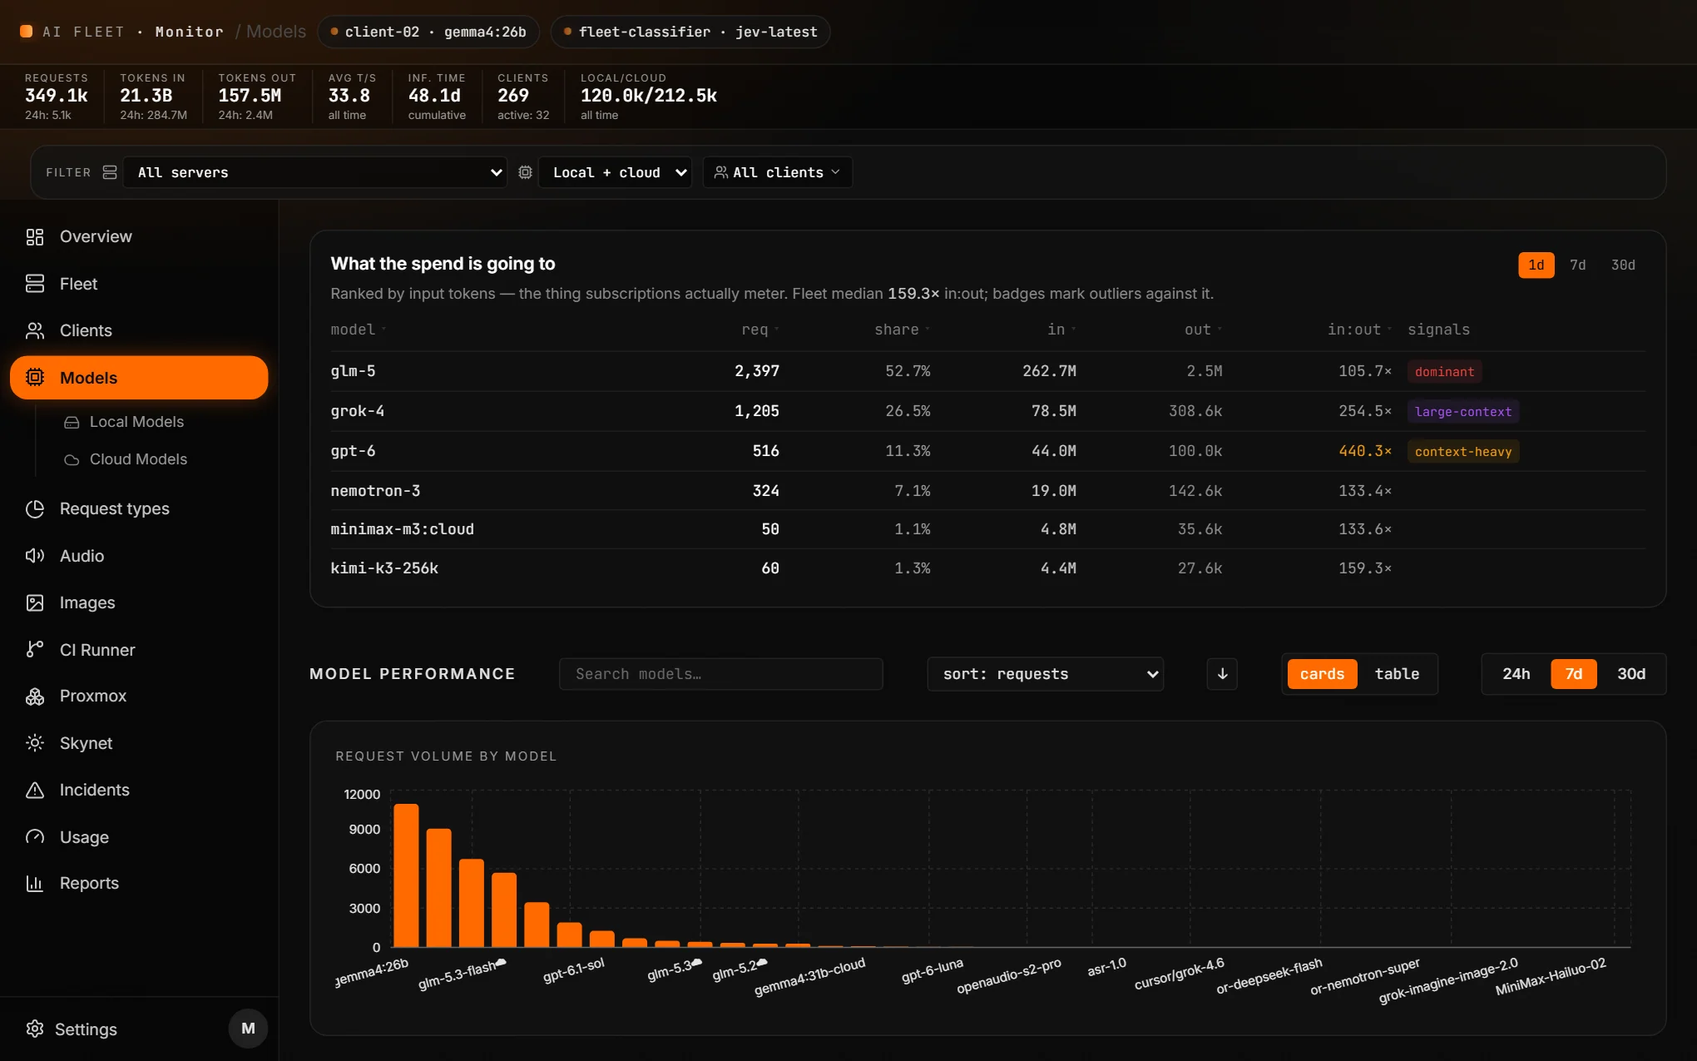The height and width of the screenshot is (1061, 1697).
Task: Click the Proxmox cubes icon
Action: (x=34, y=697)
